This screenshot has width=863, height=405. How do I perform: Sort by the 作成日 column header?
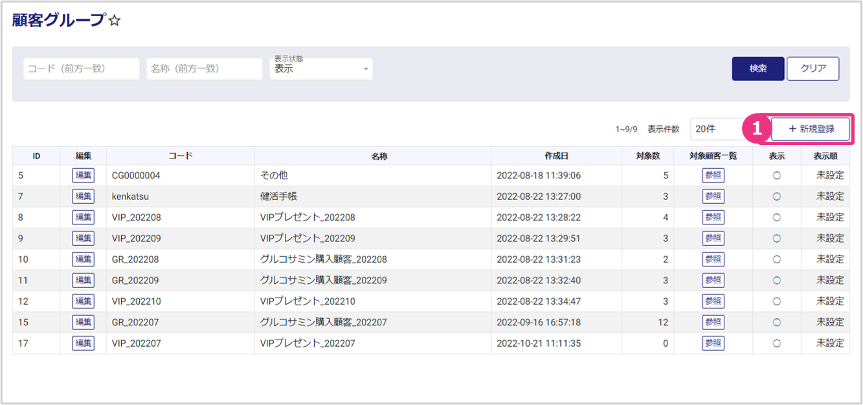(556, 156)
